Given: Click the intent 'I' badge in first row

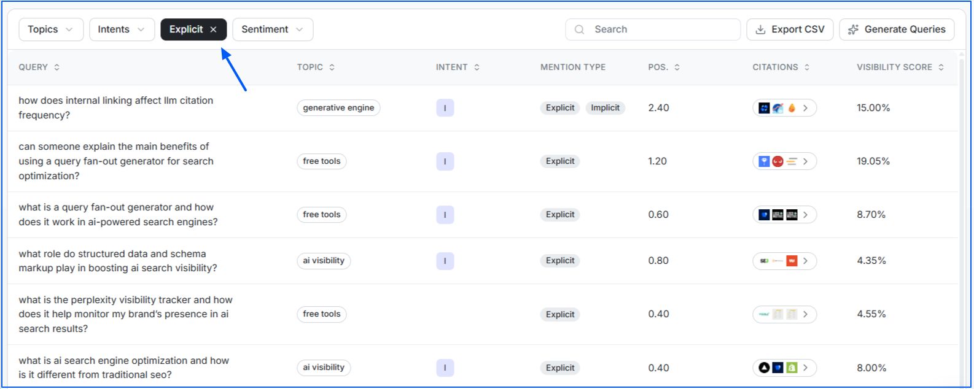Looking at the screenshot, I should pyautogui.click(x=445, y=108).
